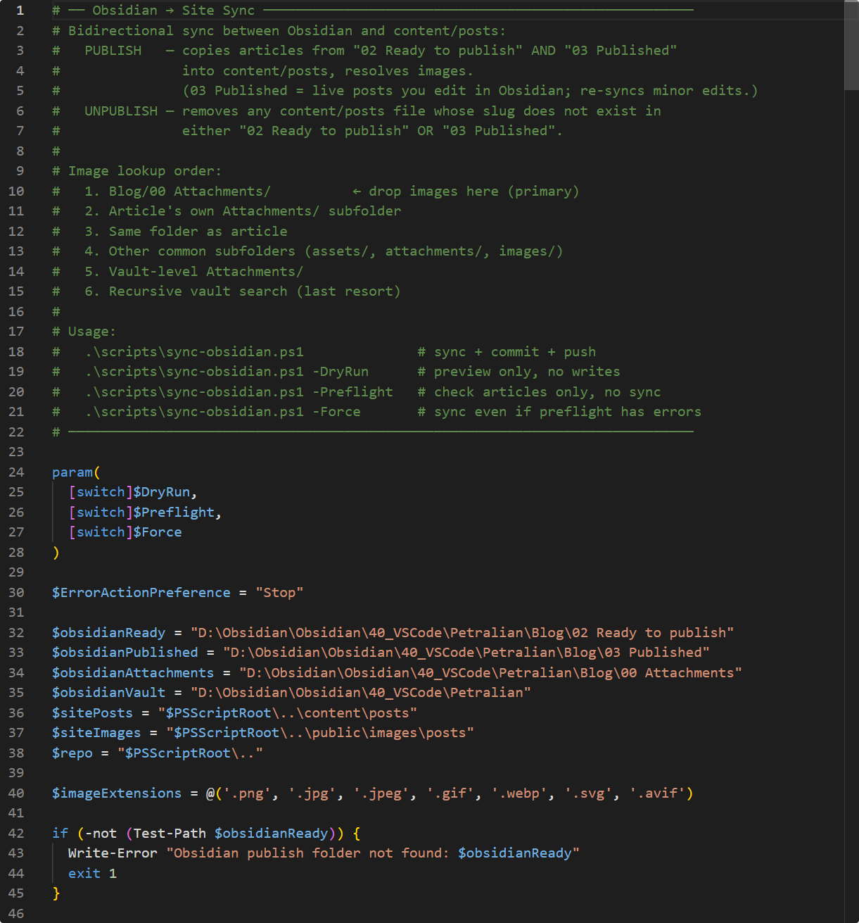The height and width of the screenshot is (923, 859).
Task: Click the "$DryRun" parameter on line 25
Action: [162, 492]
